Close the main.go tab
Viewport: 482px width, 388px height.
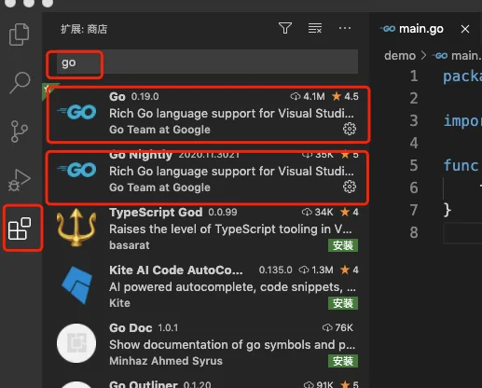pos(465,29)
